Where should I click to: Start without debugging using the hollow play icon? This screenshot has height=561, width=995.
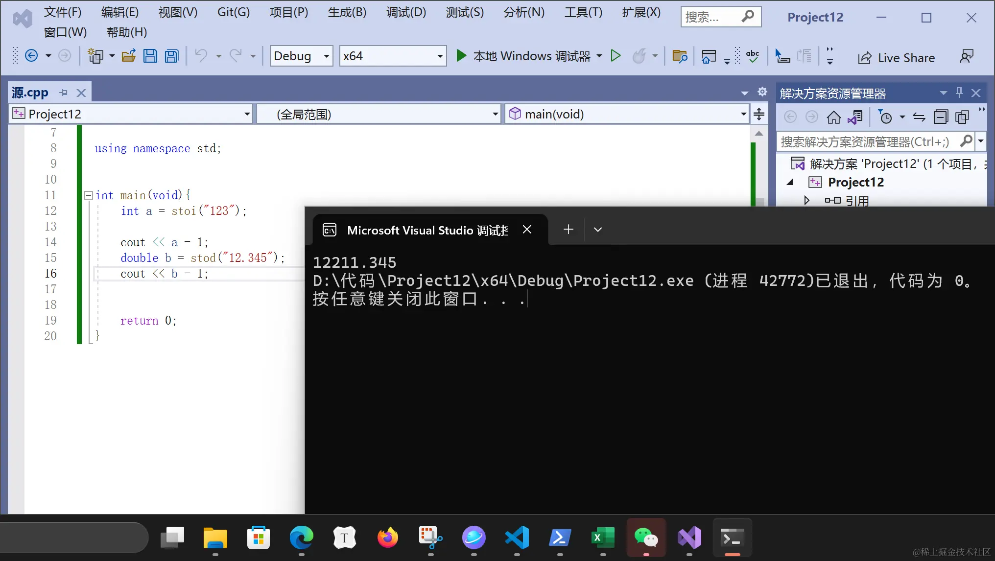tap(616, 56)
